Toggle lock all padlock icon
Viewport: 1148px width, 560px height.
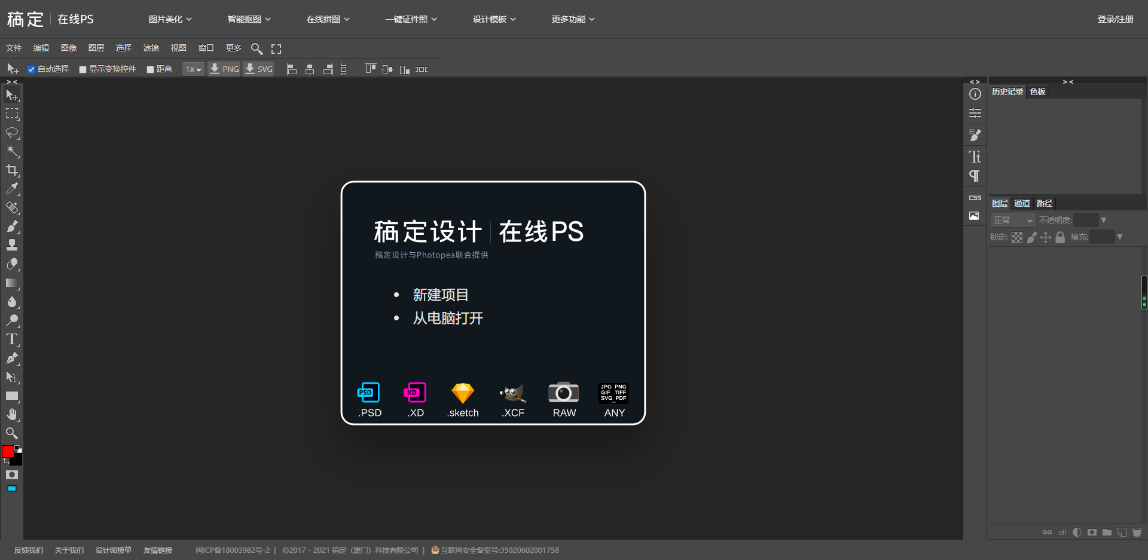coord(1060,237)
